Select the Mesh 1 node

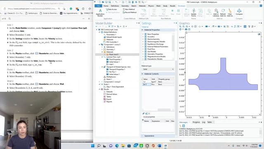(x=109, y=79)
